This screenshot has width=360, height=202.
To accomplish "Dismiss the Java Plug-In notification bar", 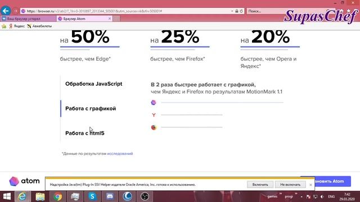I will click(310, 185).
